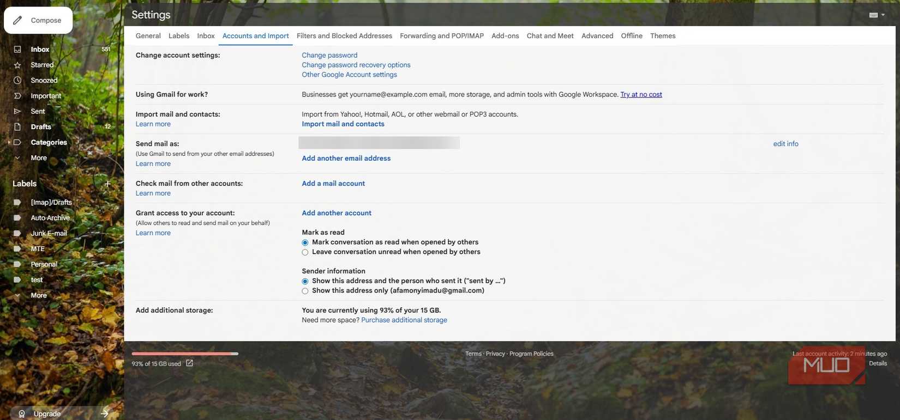Click Learn more under Import mail
This screenshot has width=900, height=420.
[x=153, y=124]
